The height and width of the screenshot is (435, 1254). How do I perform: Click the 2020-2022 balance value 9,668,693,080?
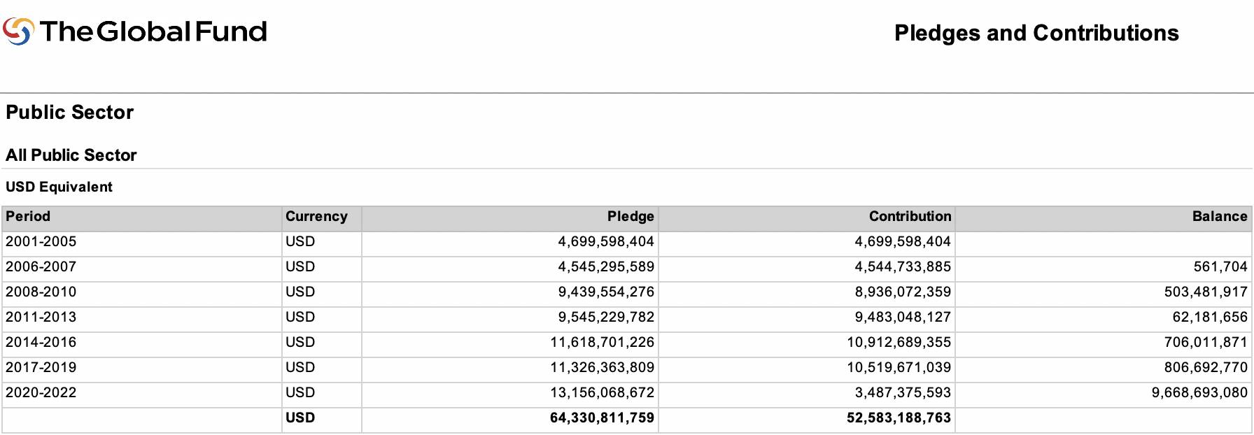(x=1199, y=393)
